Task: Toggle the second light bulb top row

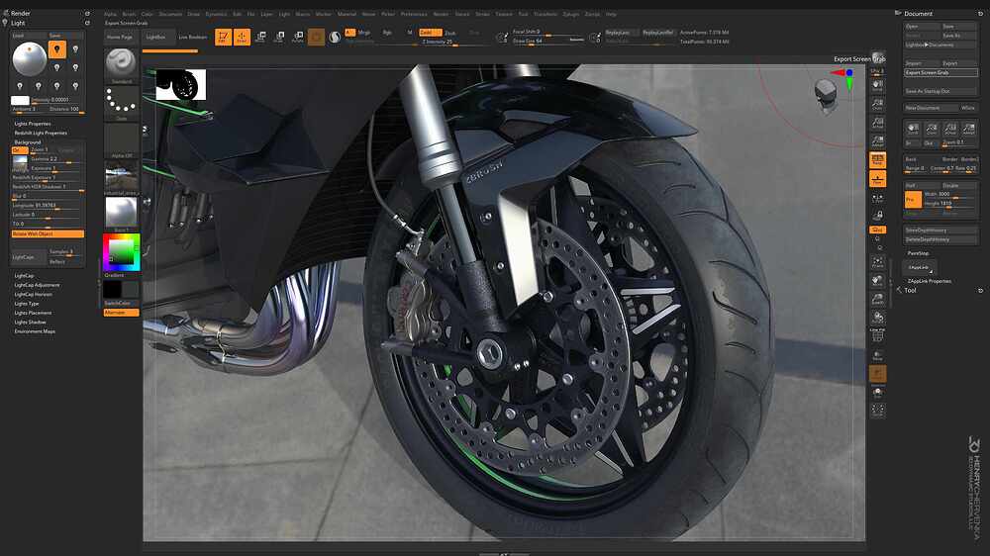Action: (76, 49)
